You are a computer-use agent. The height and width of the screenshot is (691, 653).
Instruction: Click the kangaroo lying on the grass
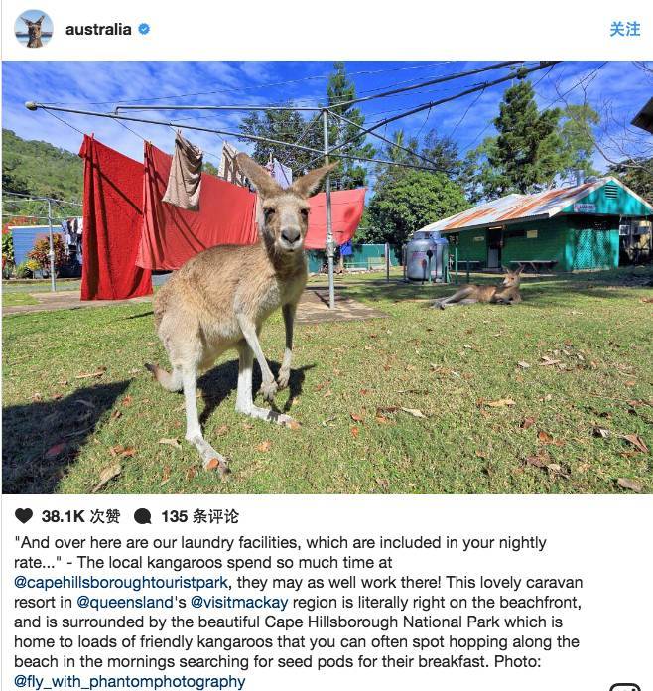click(479, 290)
